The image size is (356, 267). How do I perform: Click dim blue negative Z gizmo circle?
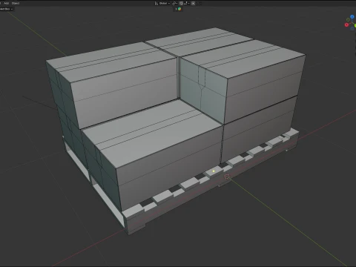click(352, 28)
